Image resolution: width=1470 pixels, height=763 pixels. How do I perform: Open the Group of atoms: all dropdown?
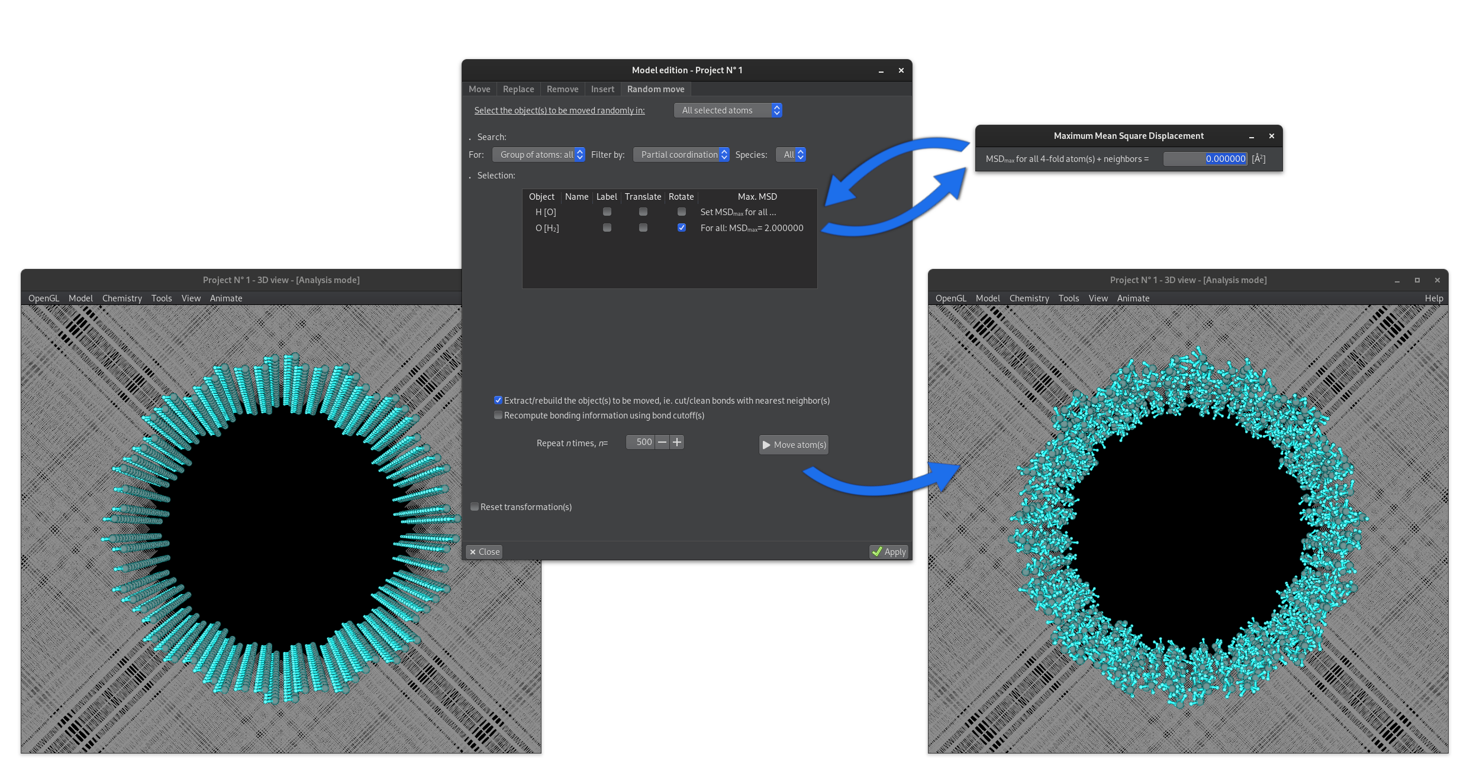click(x=539, y=155)
